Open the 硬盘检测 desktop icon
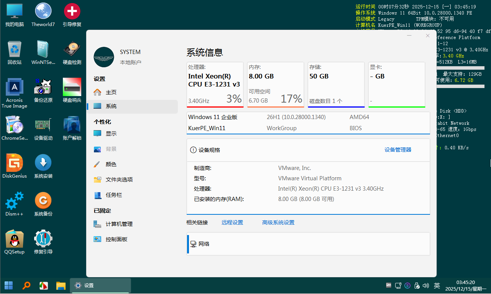 tap(72, 50)
